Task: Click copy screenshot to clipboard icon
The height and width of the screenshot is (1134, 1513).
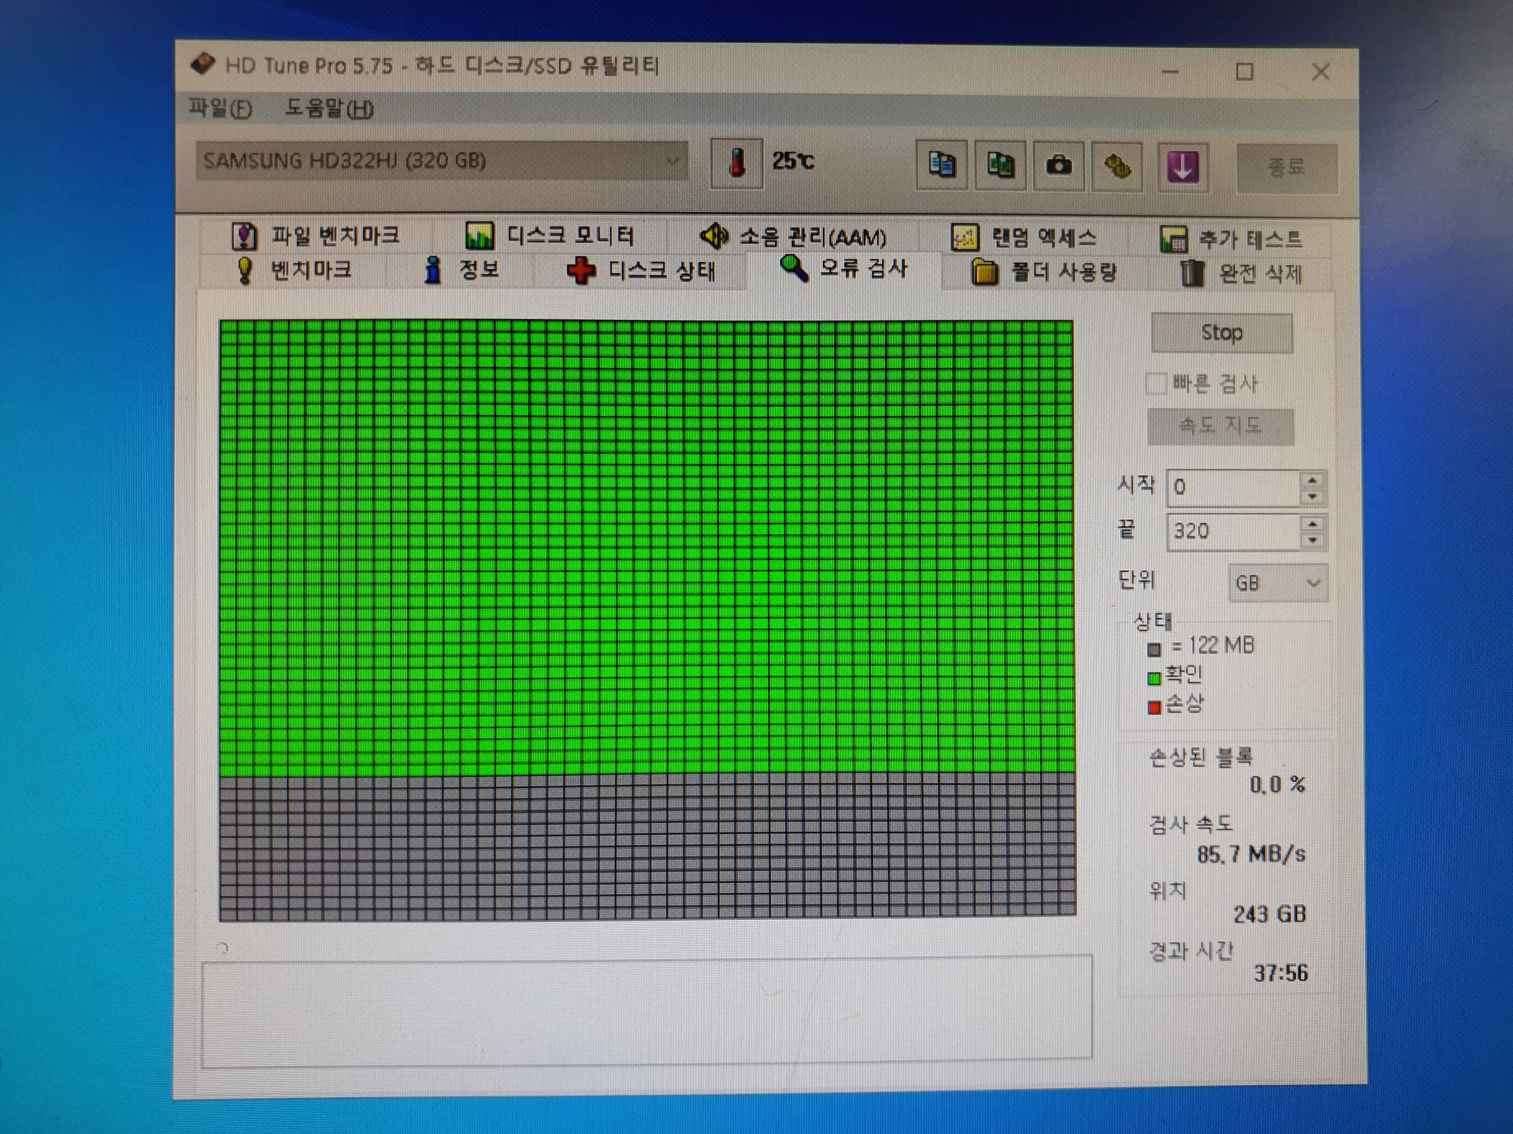Action: point(1000,165)
